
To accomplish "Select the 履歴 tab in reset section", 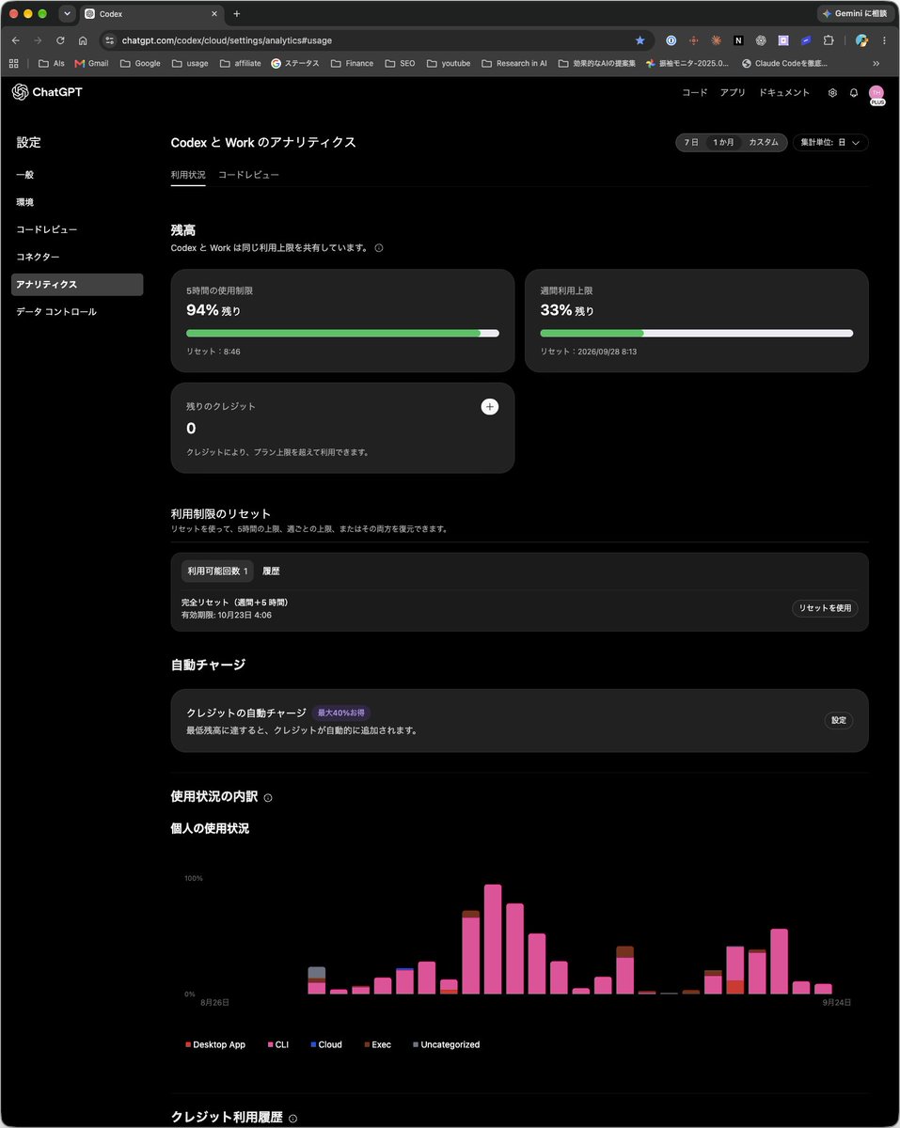I will pos(271,571).
